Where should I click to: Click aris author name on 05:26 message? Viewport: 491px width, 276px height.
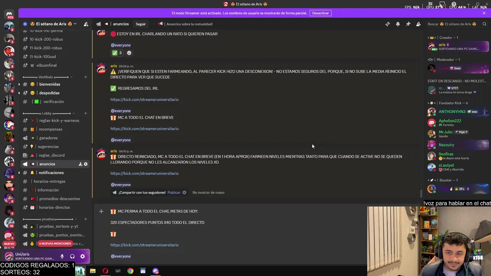(114, 66)
